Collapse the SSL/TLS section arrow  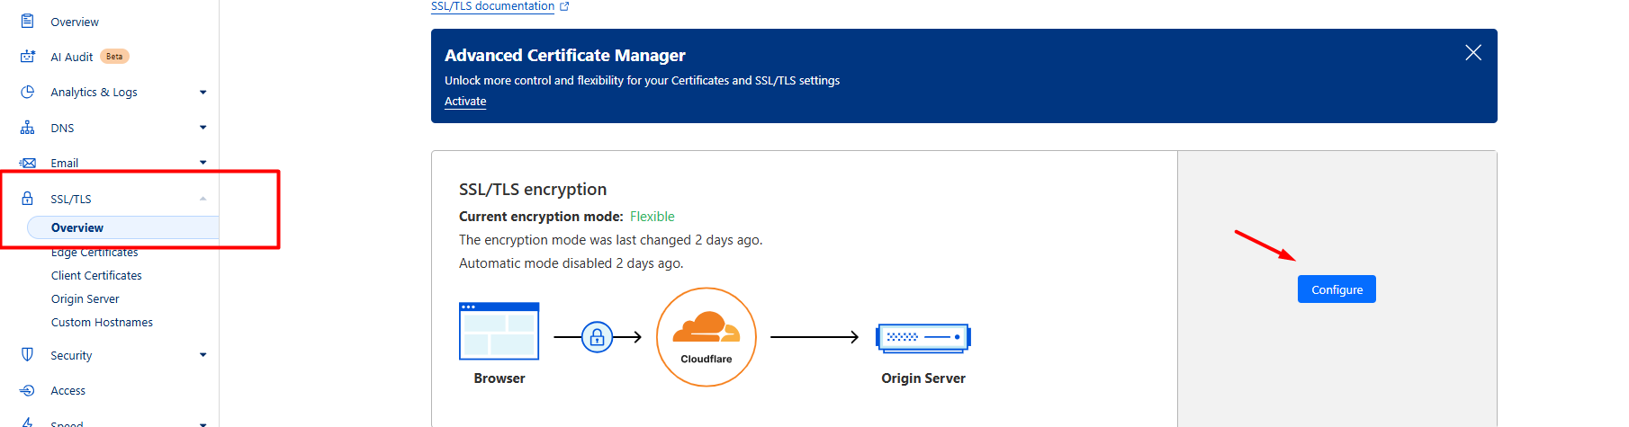point(202,199)
